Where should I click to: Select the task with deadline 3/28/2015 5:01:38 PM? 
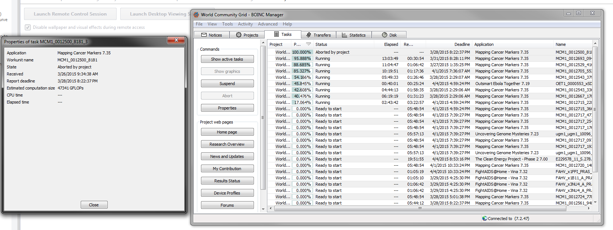click(x=430, y=197)
